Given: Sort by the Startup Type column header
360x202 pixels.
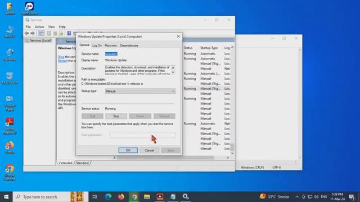Looking at the screenshot, I should click(209, 48).
